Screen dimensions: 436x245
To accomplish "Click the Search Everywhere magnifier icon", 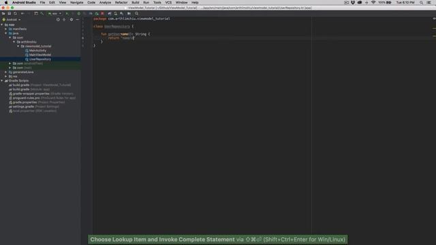I will (136, 14).
